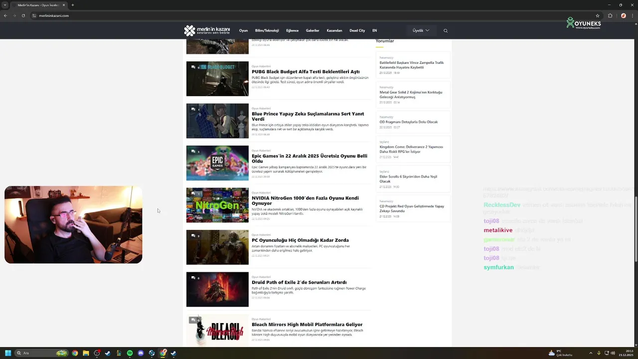
Task: Open League of Legends taskbar icon
Action: pos(119,353)
